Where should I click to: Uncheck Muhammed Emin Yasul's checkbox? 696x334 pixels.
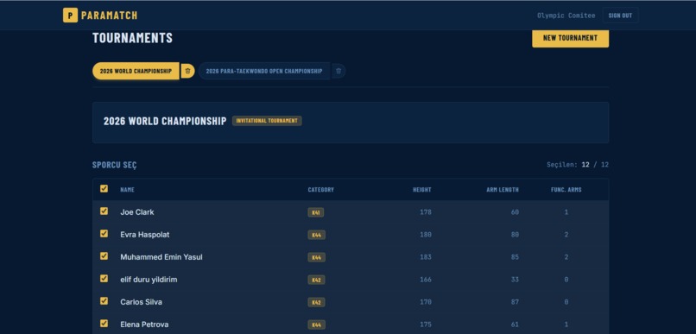click(104, 256)
